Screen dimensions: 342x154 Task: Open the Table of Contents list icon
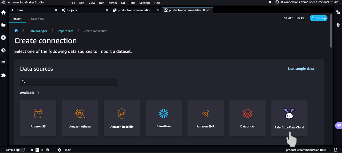(3, 63)
